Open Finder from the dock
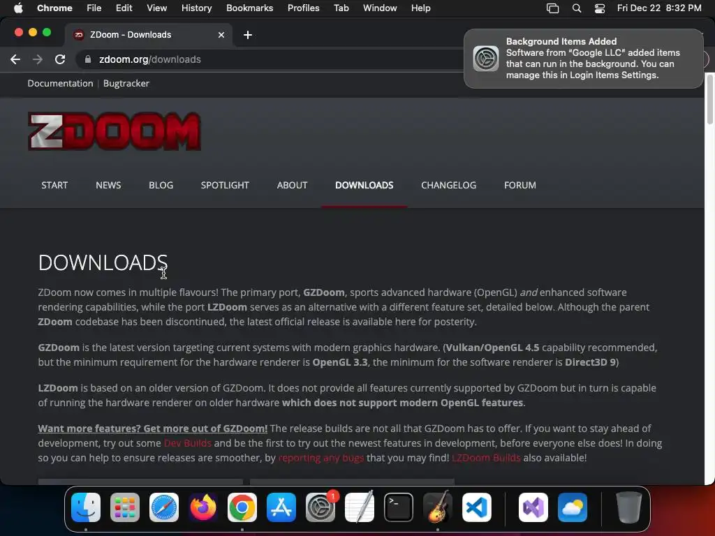The height and width of the screenshot is (536, 715). [x=86, y=507]
